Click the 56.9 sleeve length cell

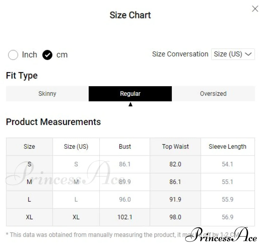click(227, 217)
